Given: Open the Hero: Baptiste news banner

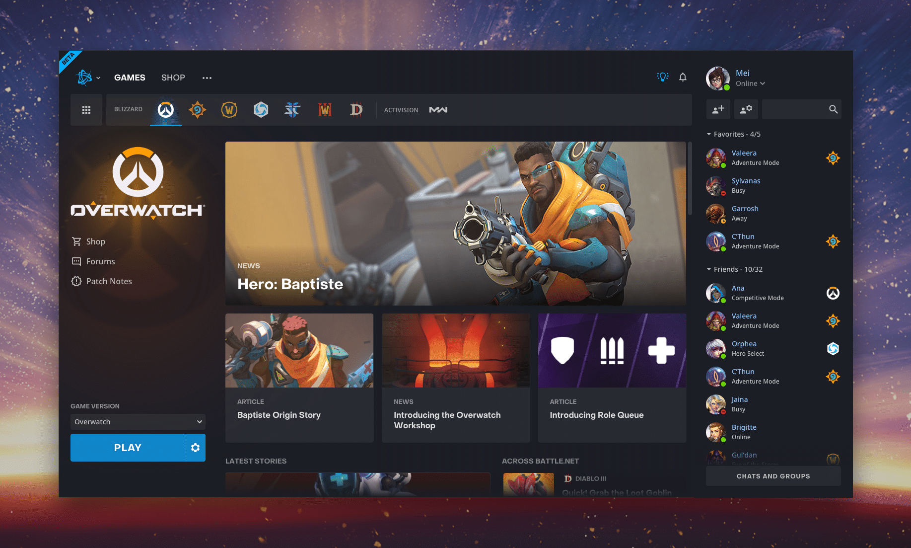Looking at the screenshot, I should click(456, 224).
